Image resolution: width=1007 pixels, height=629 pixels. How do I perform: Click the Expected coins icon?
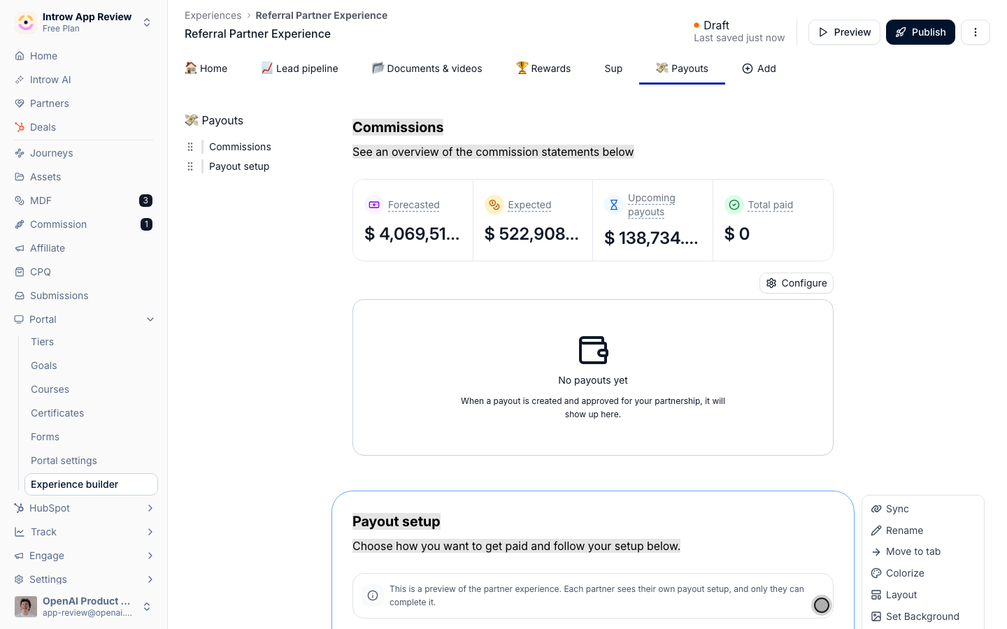coord(494,205)
